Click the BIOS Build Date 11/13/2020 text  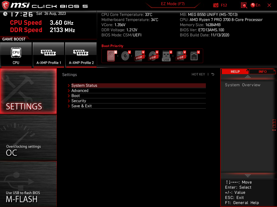point(205,35)
